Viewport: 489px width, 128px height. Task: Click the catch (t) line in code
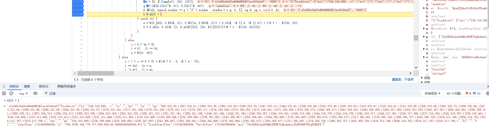pos(147,19)
